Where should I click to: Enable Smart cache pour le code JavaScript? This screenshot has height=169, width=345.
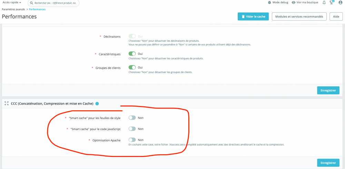(132, 129)
